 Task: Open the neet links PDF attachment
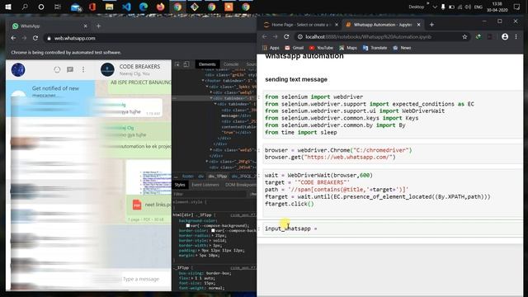(149, 205)
